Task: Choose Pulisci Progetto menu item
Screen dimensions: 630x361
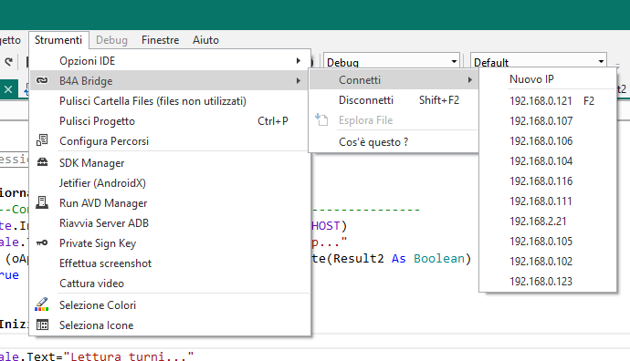Action: 170,120
